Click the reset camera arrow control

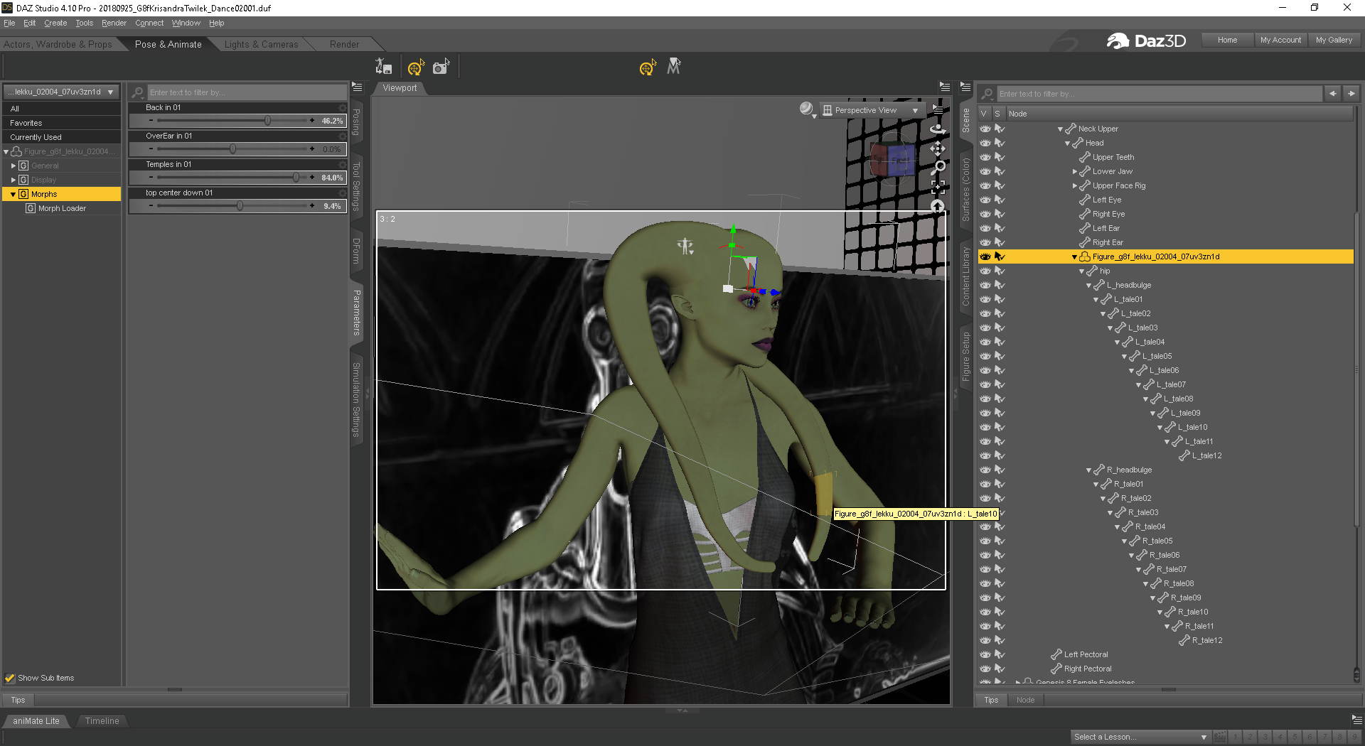938,206
